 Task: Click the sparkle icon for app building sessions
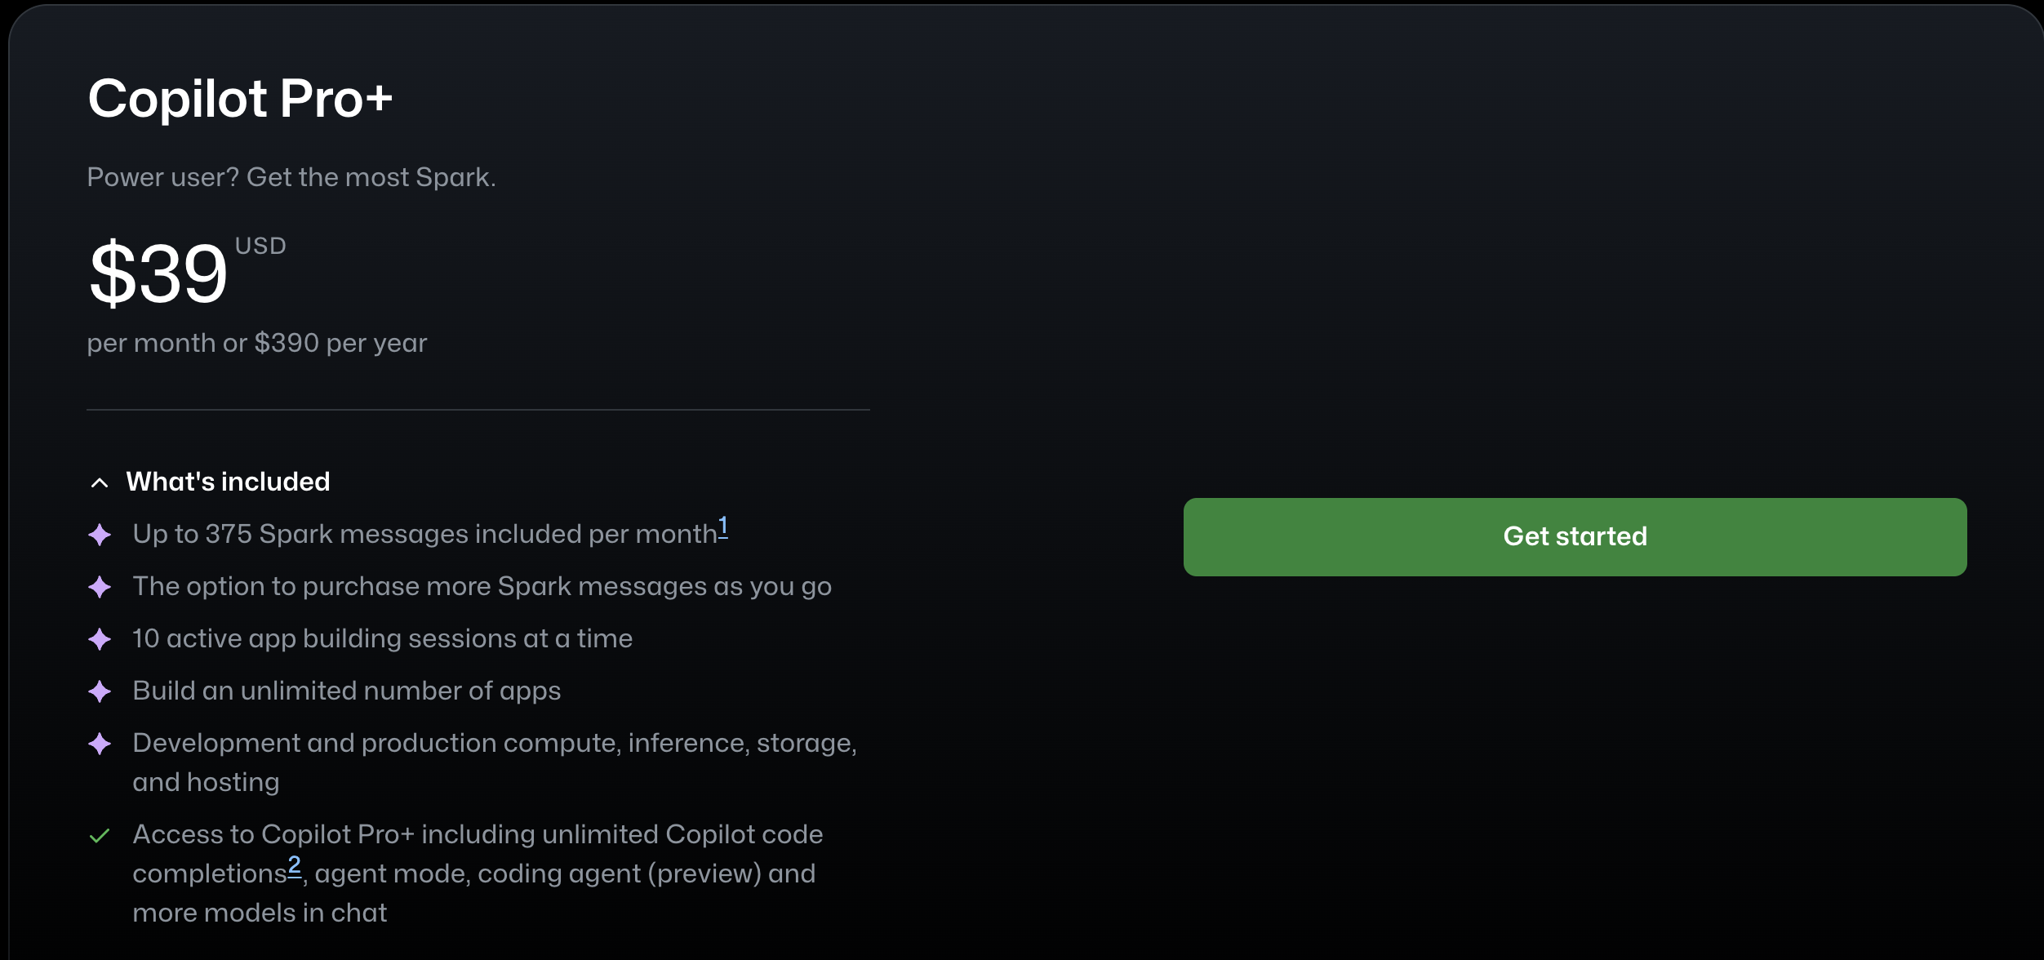pos(100,639)
